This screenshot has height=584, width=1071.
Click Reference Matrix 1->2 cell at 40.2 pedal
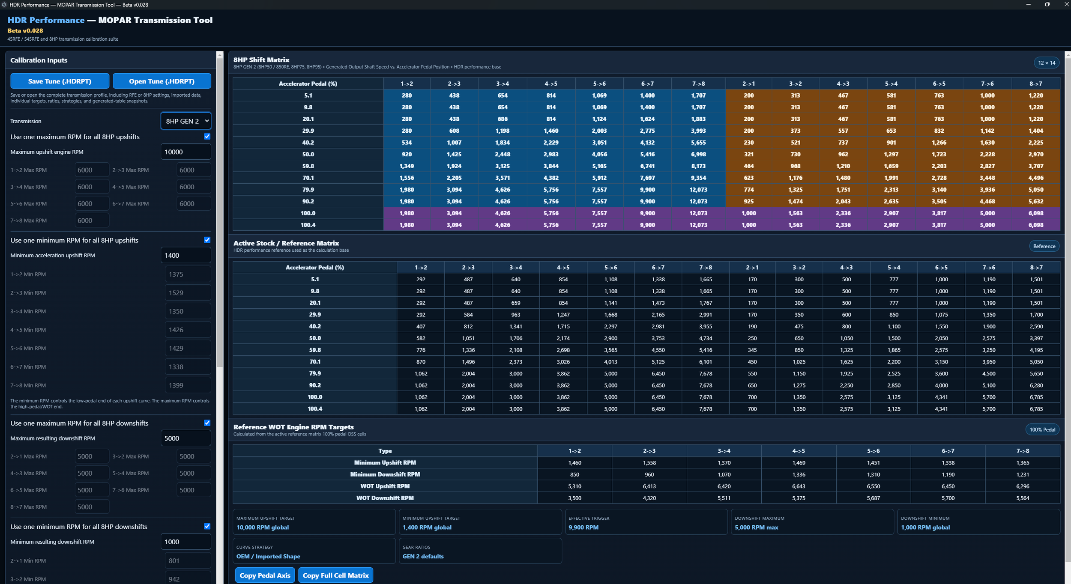point(421,326)
